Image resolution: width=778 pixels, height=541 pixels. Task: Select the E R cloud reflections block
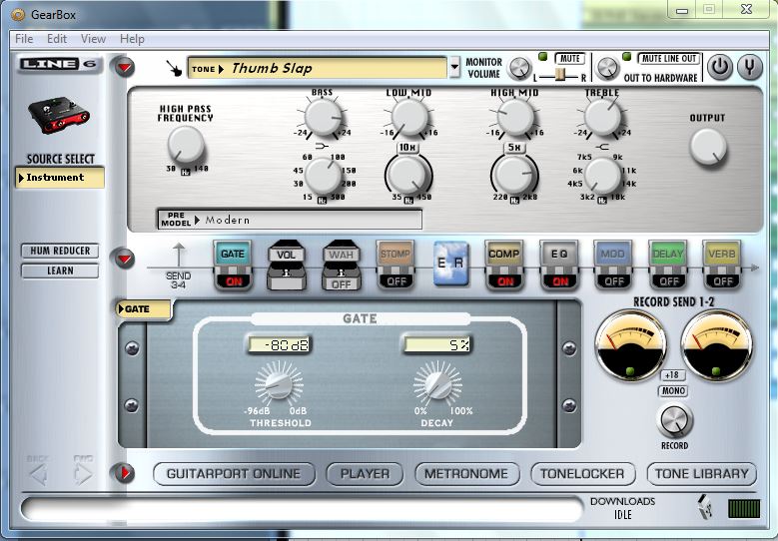(450, 264)
